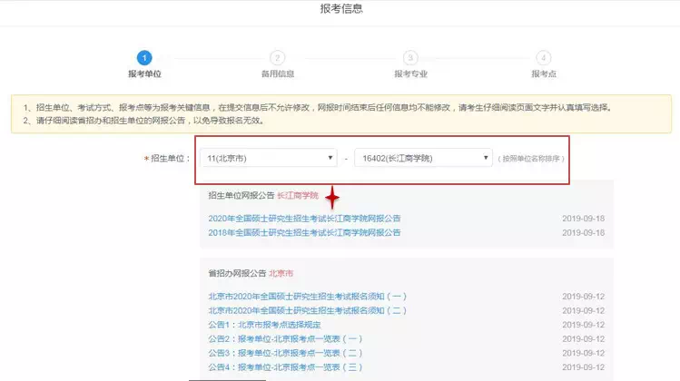
Task: Click the red 长江商学院 announcement heading text
Action: click(x=298, y=195)
